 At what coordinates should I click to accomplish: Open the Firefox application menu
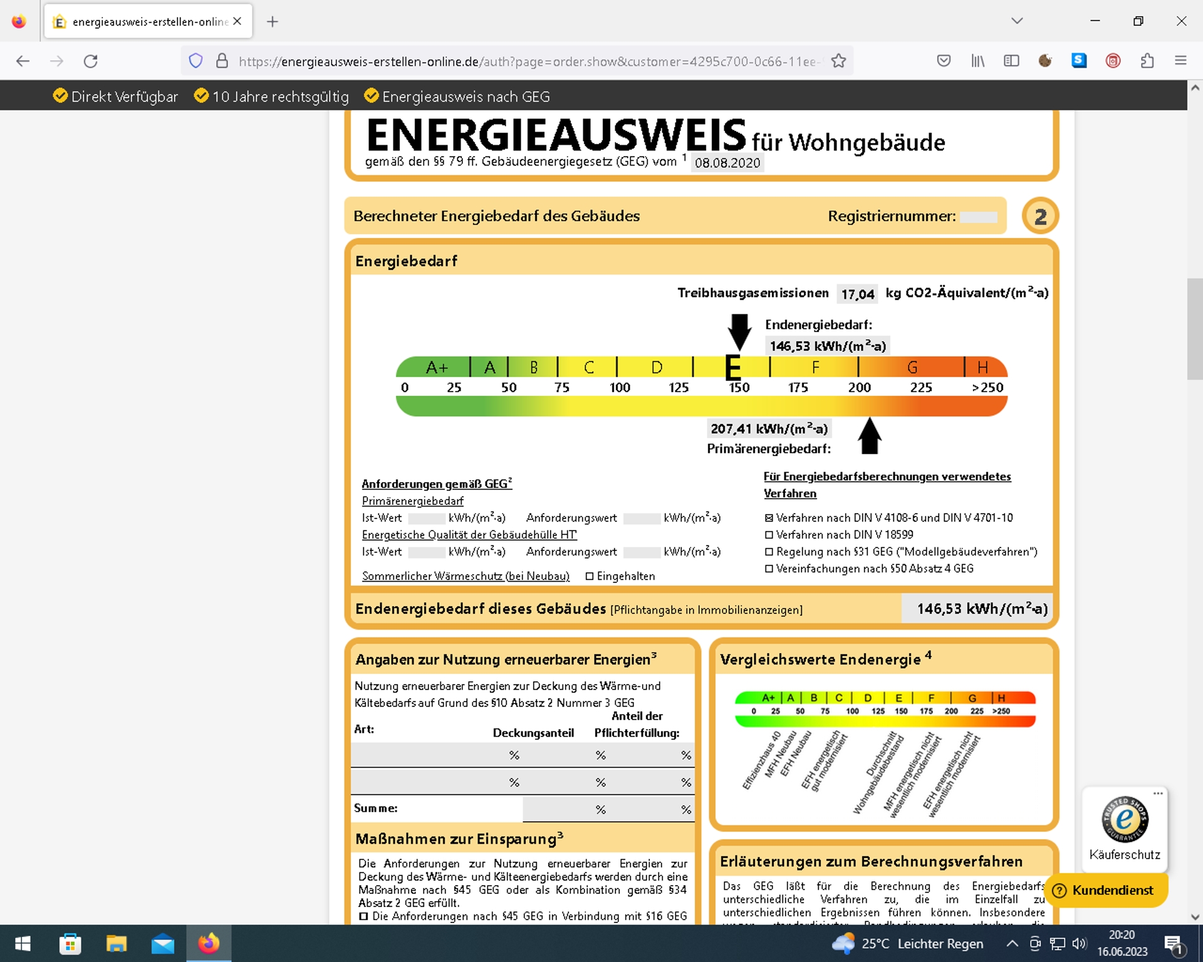pyautogui.click(x=1181, y=61)
